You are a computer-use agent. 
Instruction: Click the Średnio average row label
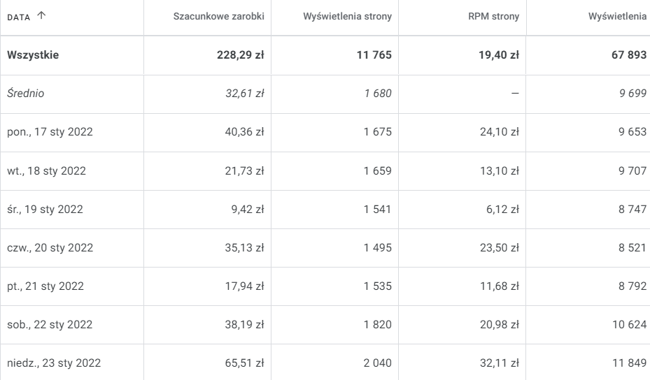(25, 94)
